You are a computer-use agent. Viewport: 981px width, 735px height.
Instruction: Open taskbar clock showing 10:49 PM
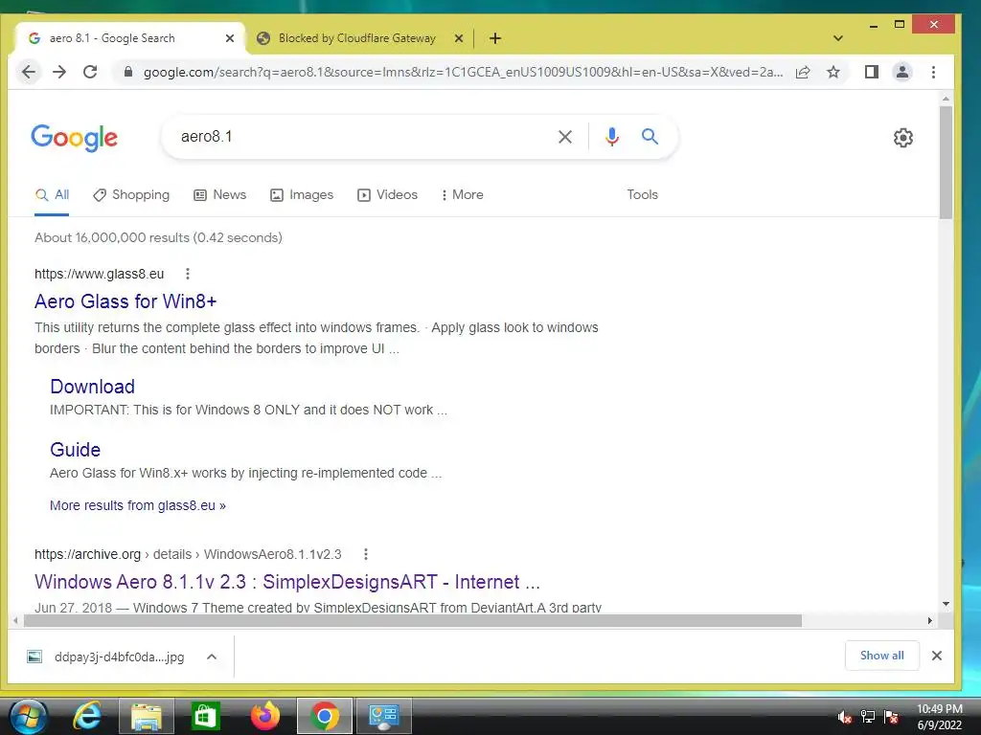click(x=939, y=717)
